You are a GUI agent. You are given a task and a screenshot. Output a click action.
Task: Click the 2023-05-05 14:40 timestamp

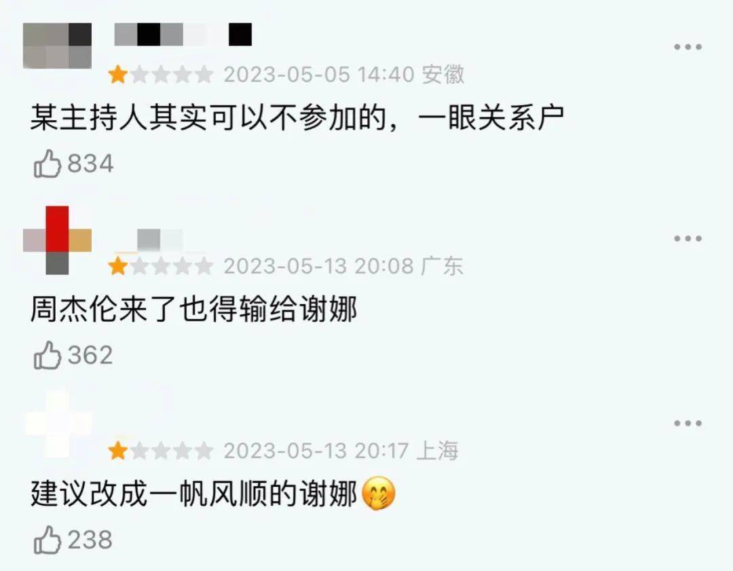(x=319, y=75)
